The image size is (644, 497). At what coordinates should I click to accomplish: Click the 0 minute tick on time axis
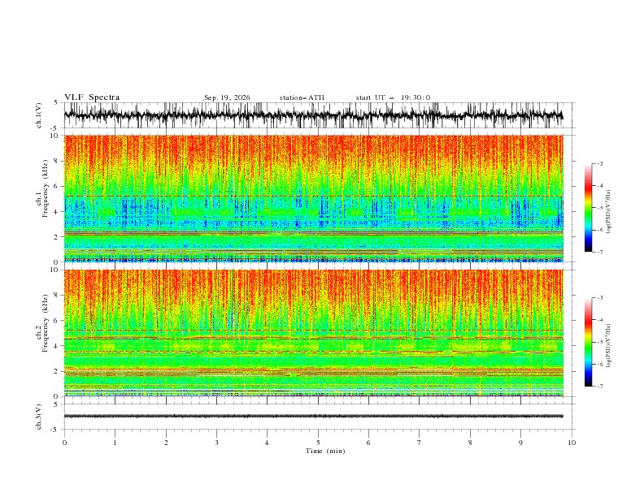[x=64, y=443]
